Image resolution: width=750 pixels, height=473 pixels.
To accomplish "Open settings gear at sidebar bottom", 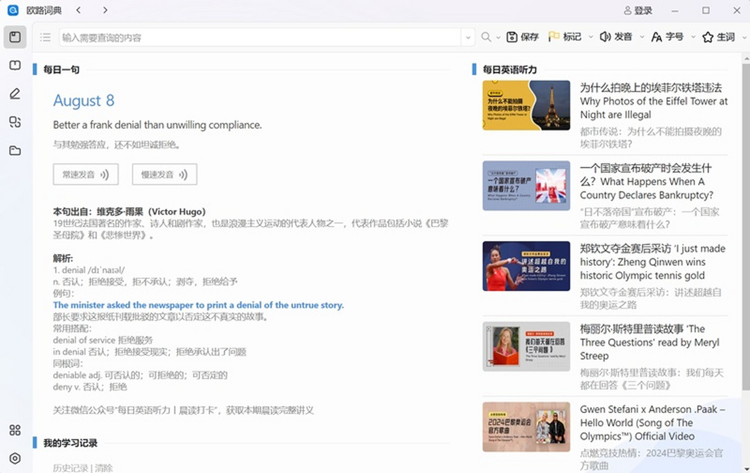I will [15, 459].
